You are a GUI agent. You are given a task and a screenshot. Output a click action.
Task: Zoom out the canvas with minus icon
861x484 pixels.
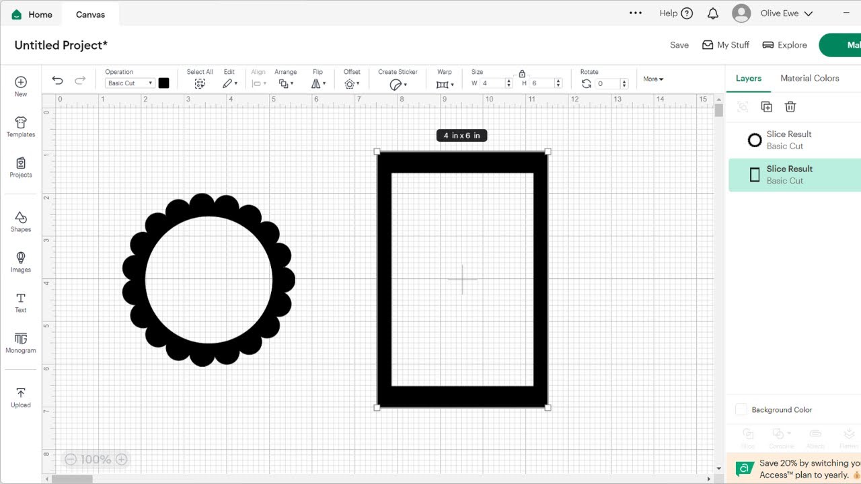point(71,460)
